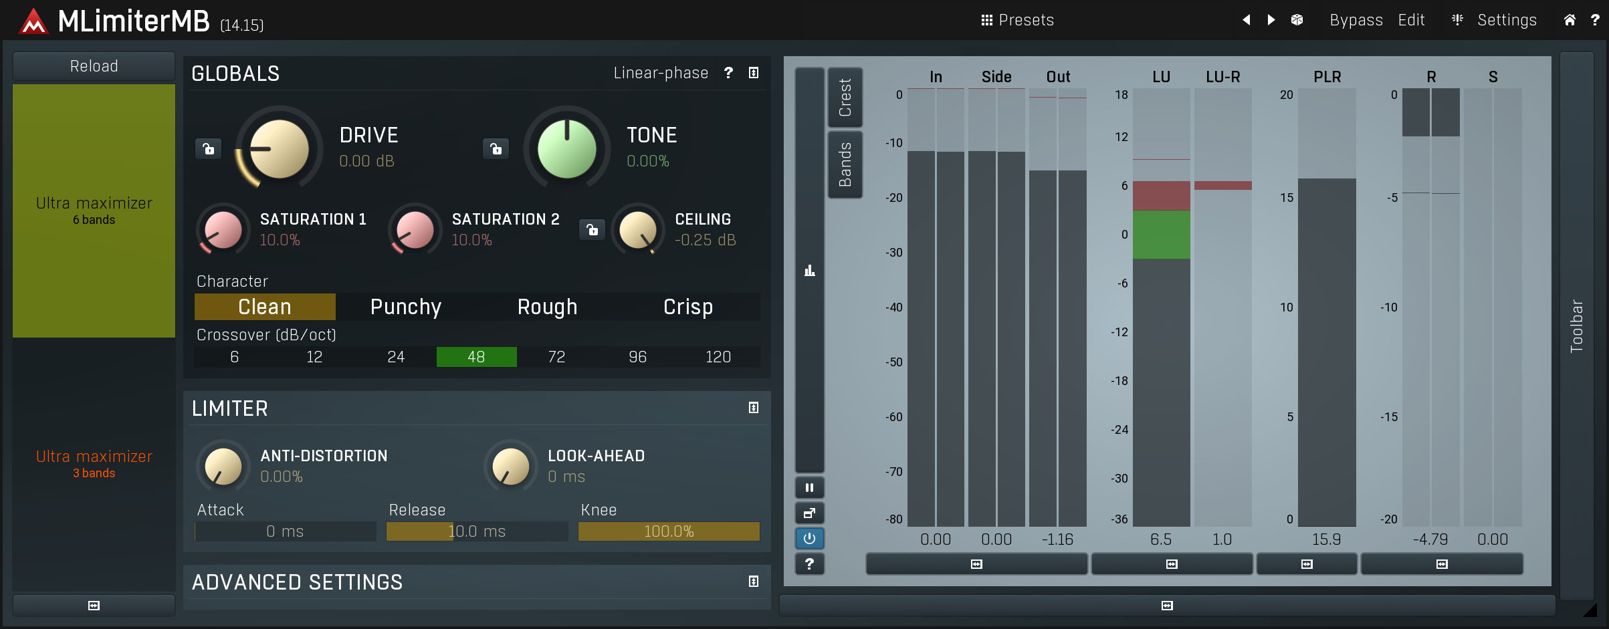
Task: Click the next preset arrow
Action: tap(1270, 20)
